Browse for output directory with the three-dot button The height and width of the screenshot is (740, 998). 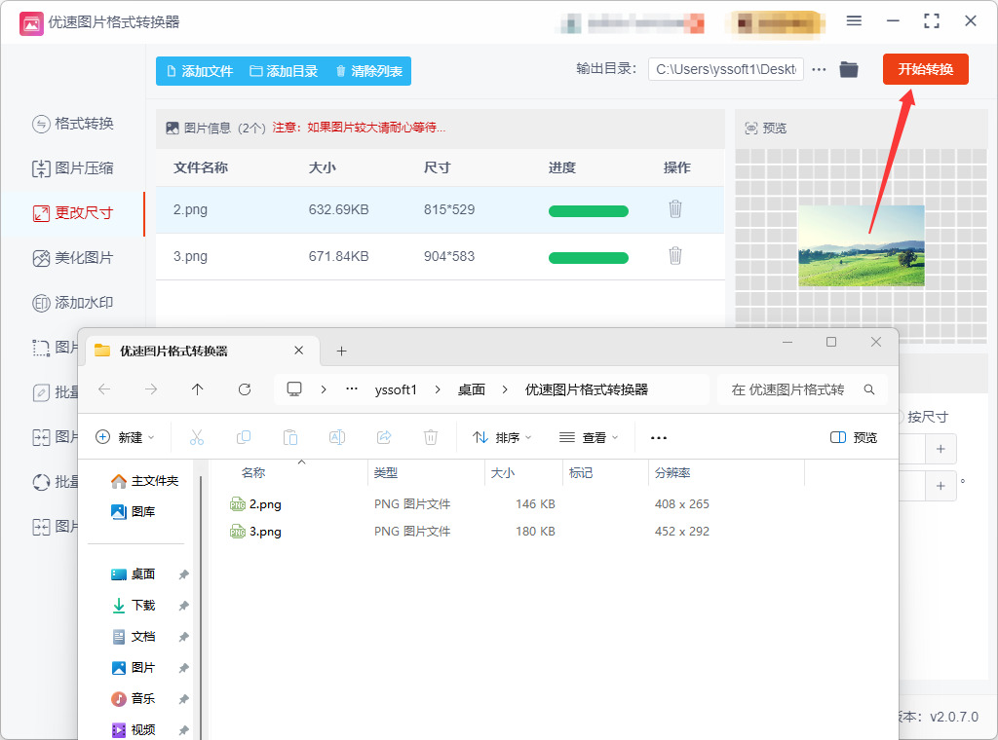pyautogui.click(x=819, y=69)
